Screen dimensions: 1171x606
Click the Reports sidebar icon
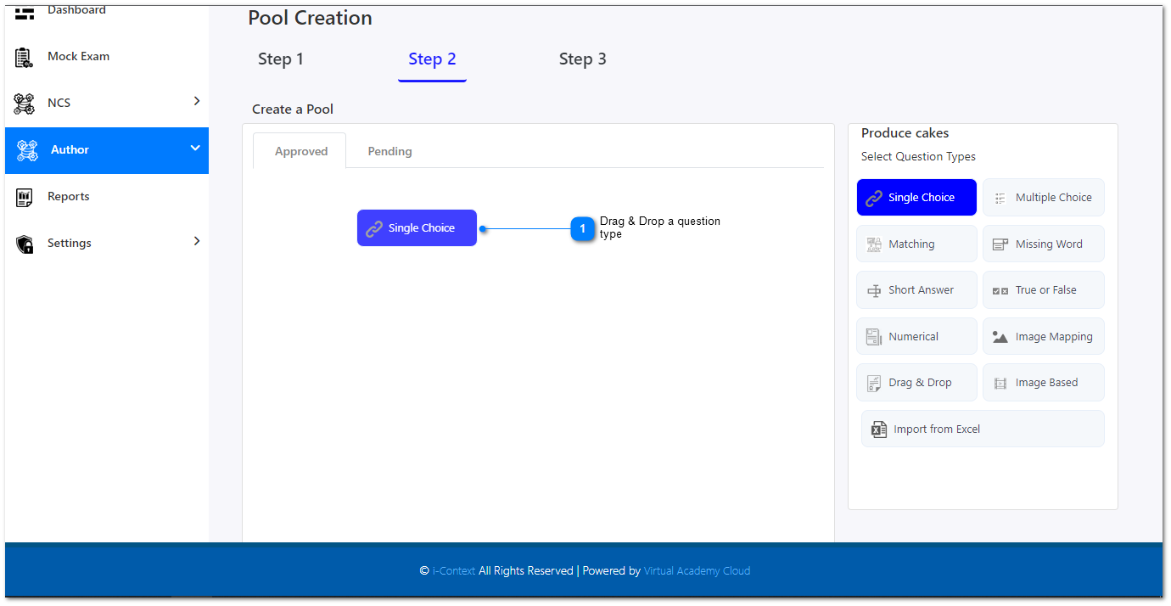pyautogui.click(x=24, y=197)
